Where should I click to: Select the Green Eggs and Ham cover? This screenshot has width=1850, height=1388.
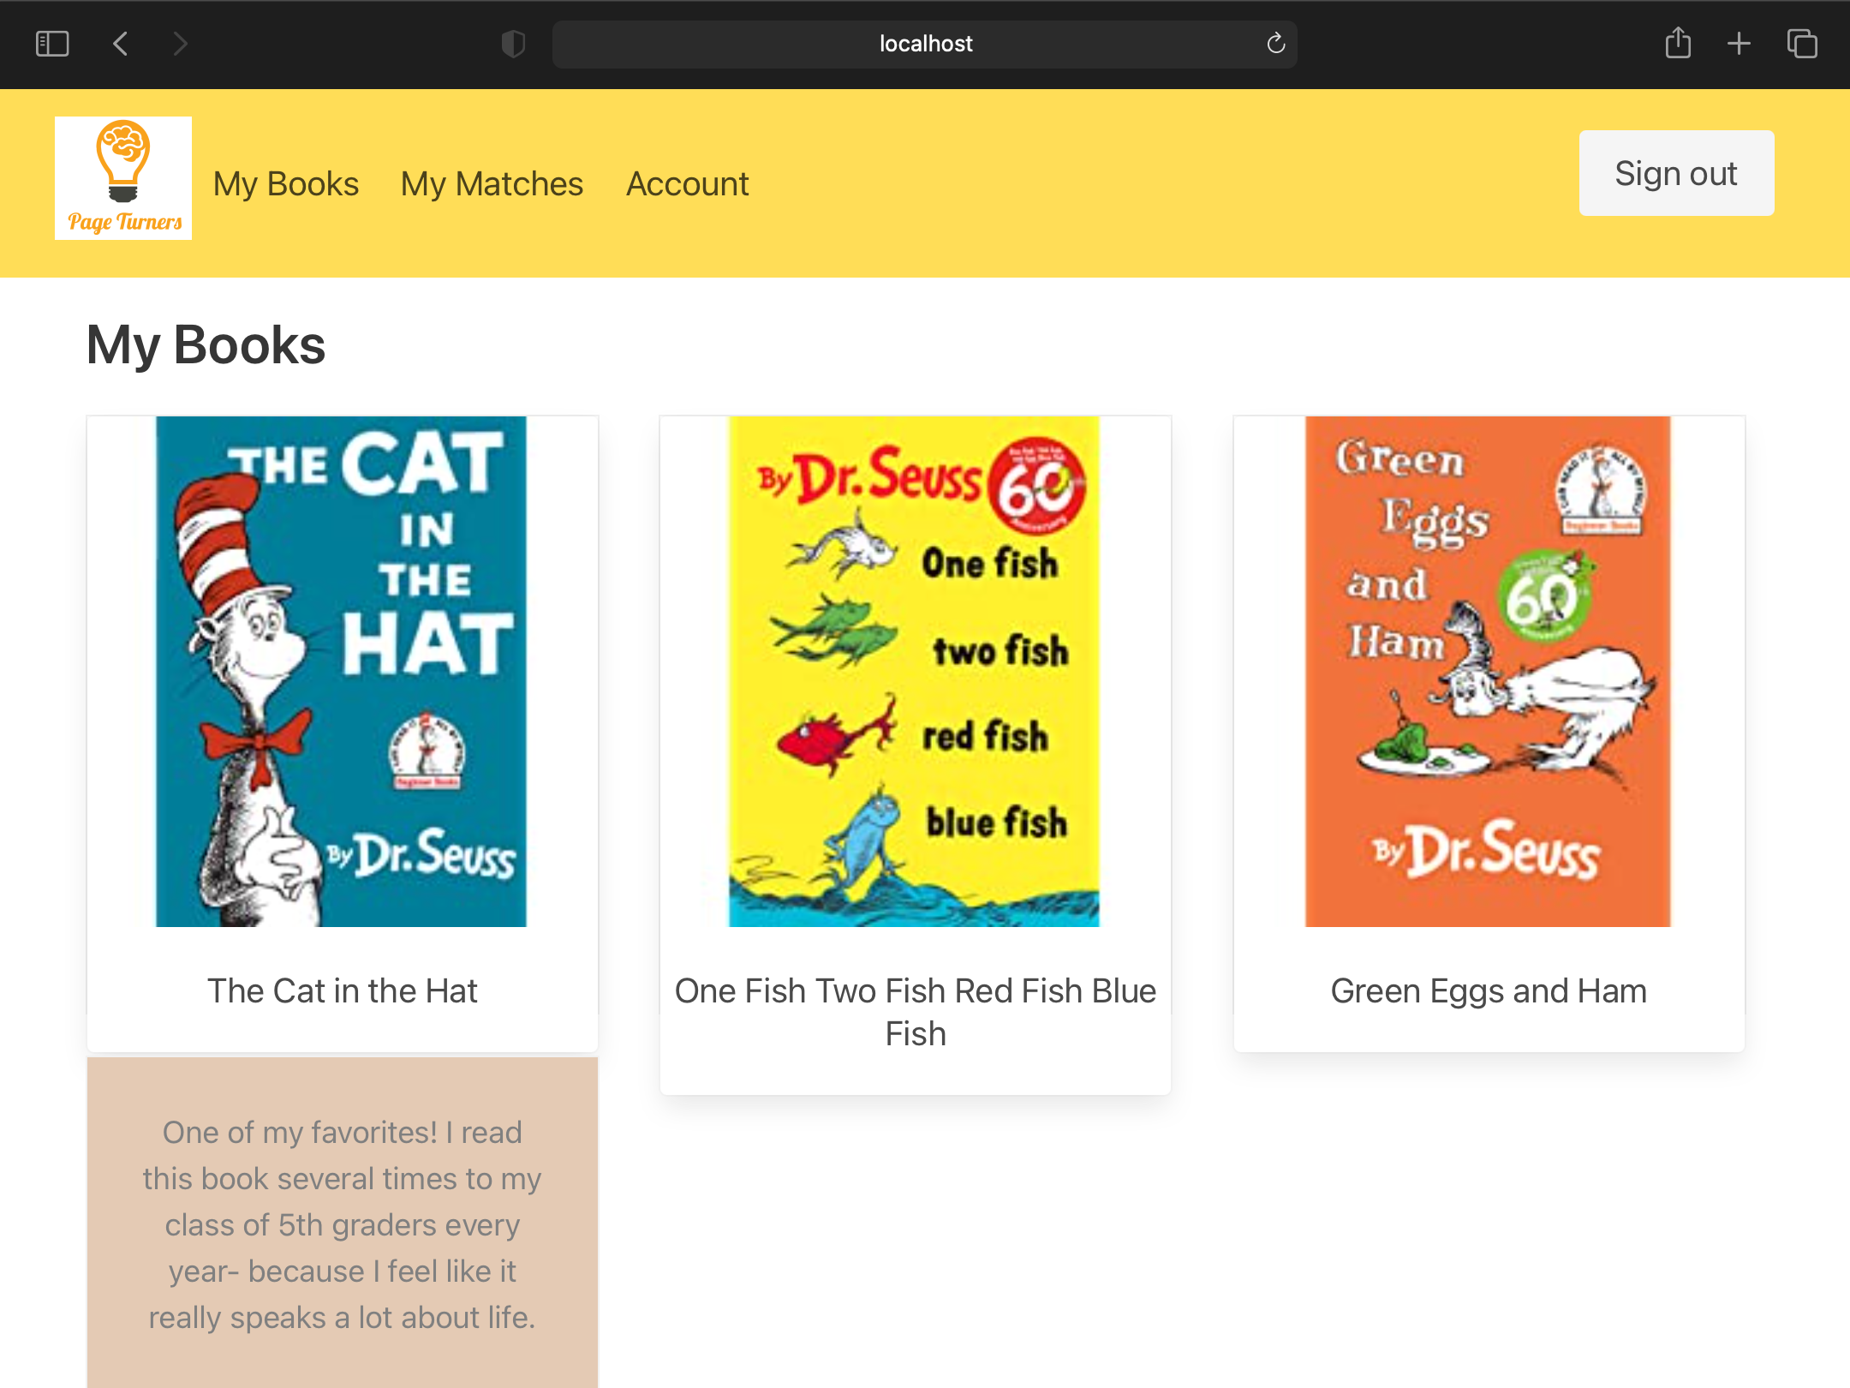[x=1488, y=671]
